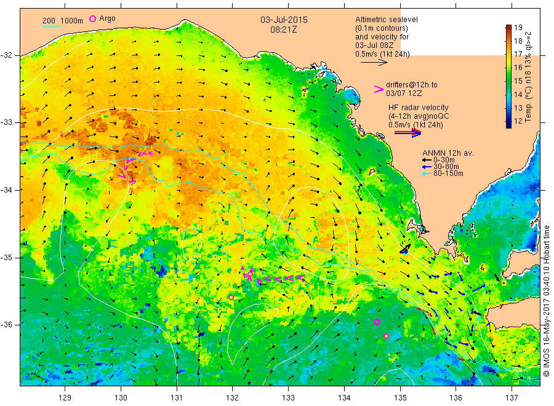The image size is (554, 406).
Task: Click the longitude label 135
Action: point(400,398)
